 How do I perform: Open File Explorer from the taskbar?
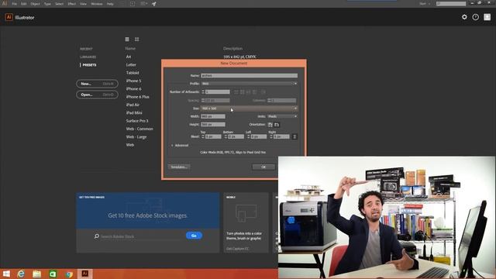click(x=36, y=274)
